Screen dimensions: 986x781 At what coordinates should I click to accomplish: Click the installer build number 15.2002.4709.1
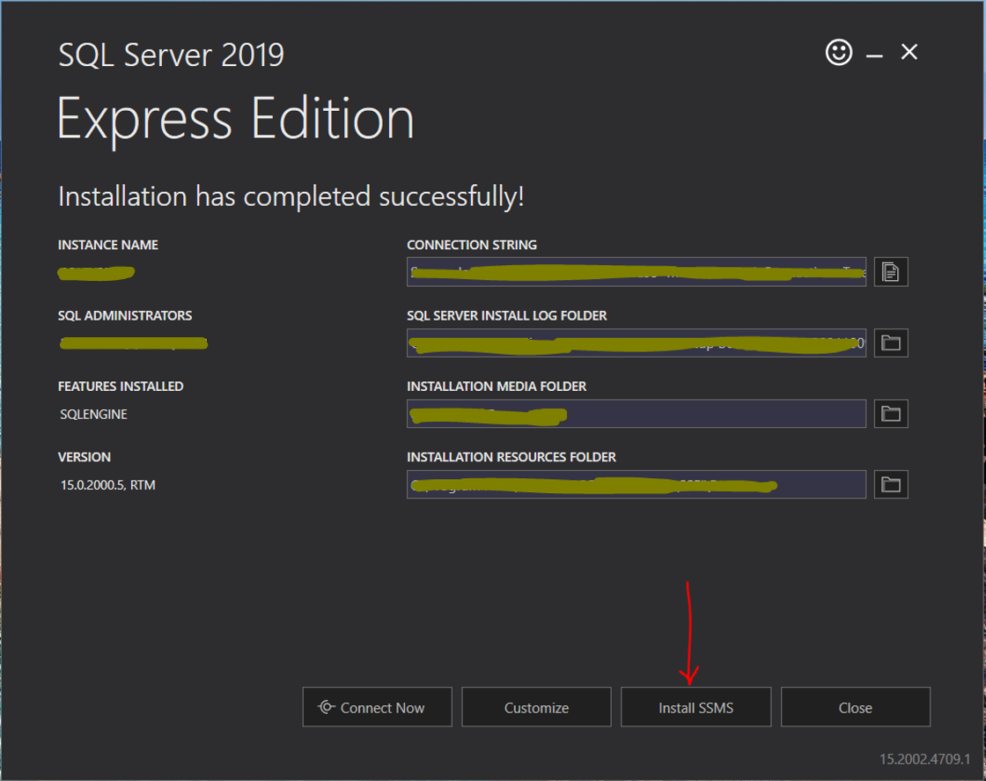pos(924,759)
